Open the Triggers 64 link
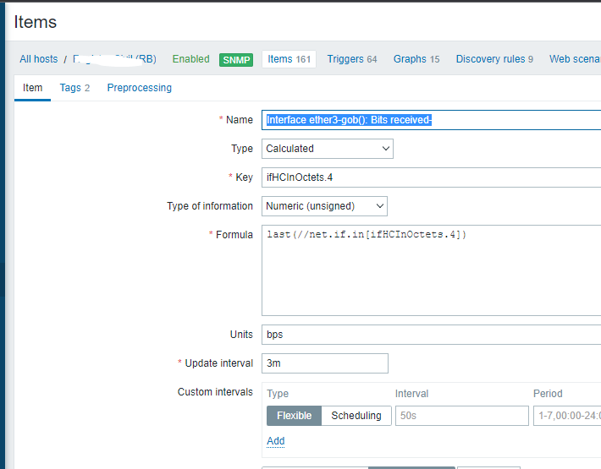This screenshot has width=601, height=469. pyautogui.click(x=351, y=59)
